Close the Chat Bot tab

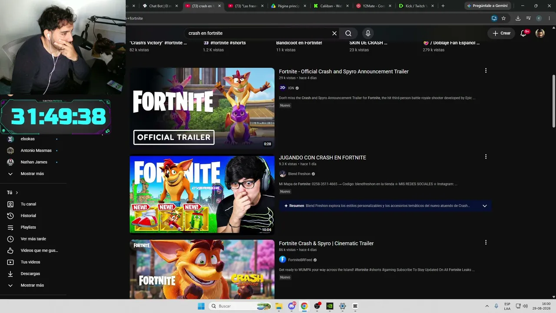176,6
